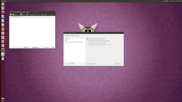Click the Ln/Col position in gedit status bar
This screenshot has height=102, width=182.
click(46, 48)
